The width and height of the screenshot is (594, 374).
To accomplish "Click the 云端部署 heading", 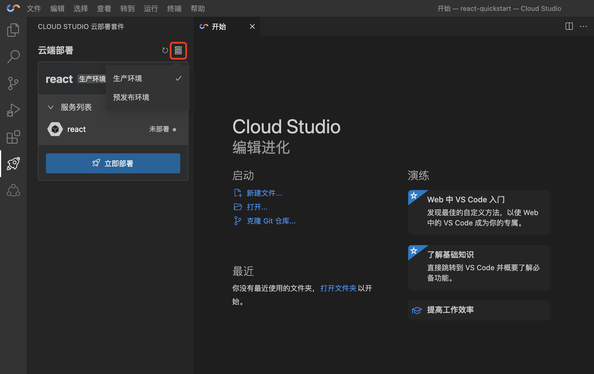I will tap(56, 50).
